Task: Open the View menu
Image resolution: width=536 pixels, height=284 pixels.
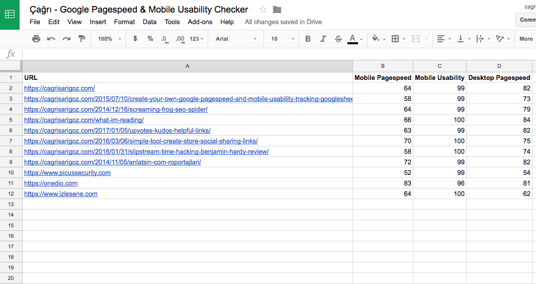Action: tap(74, 22)
